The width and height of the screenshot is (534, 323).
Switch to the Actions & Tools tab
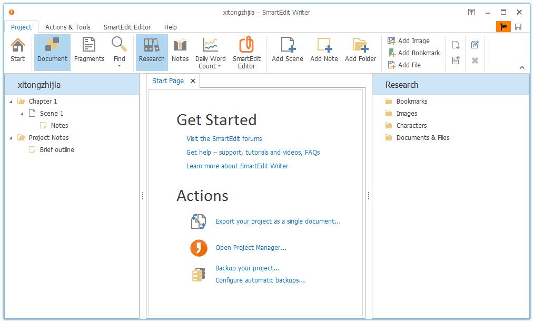pyautogui.click(x=67, y=27)
